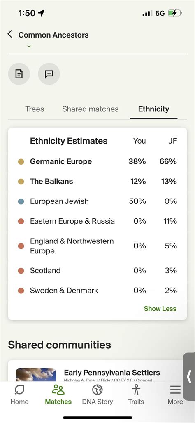Switch to the Trees tab
The image size is (195, 423).
point(35,109)
